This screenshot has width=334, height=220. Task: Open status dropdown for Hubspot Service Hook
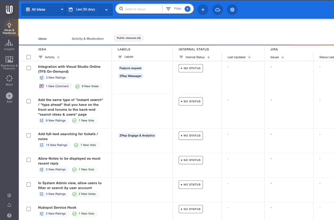[x=190, y=209]
